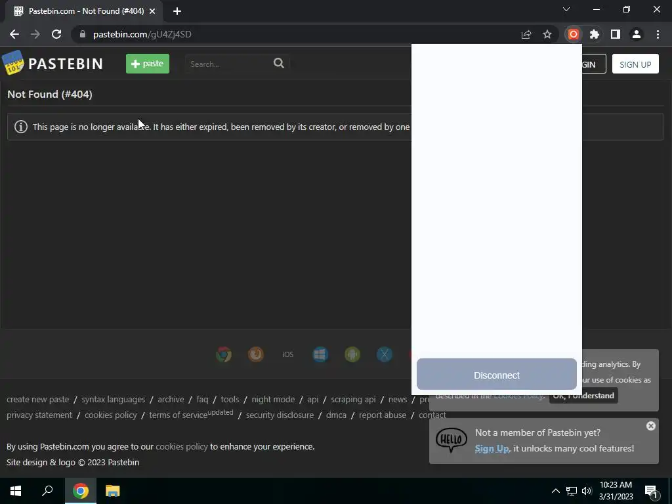Open the Extensions puzzle piece icon
This screenshot has width=672, height=504.
point(595,34)
